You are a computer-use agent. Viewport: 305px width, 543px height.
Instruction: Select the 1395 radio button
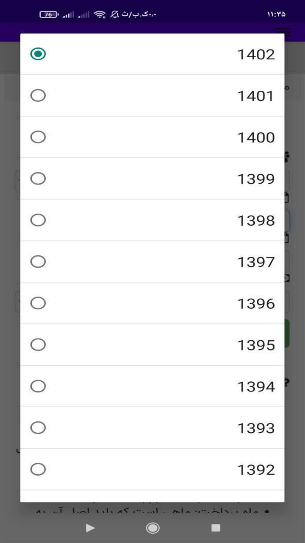coord(38,345)
